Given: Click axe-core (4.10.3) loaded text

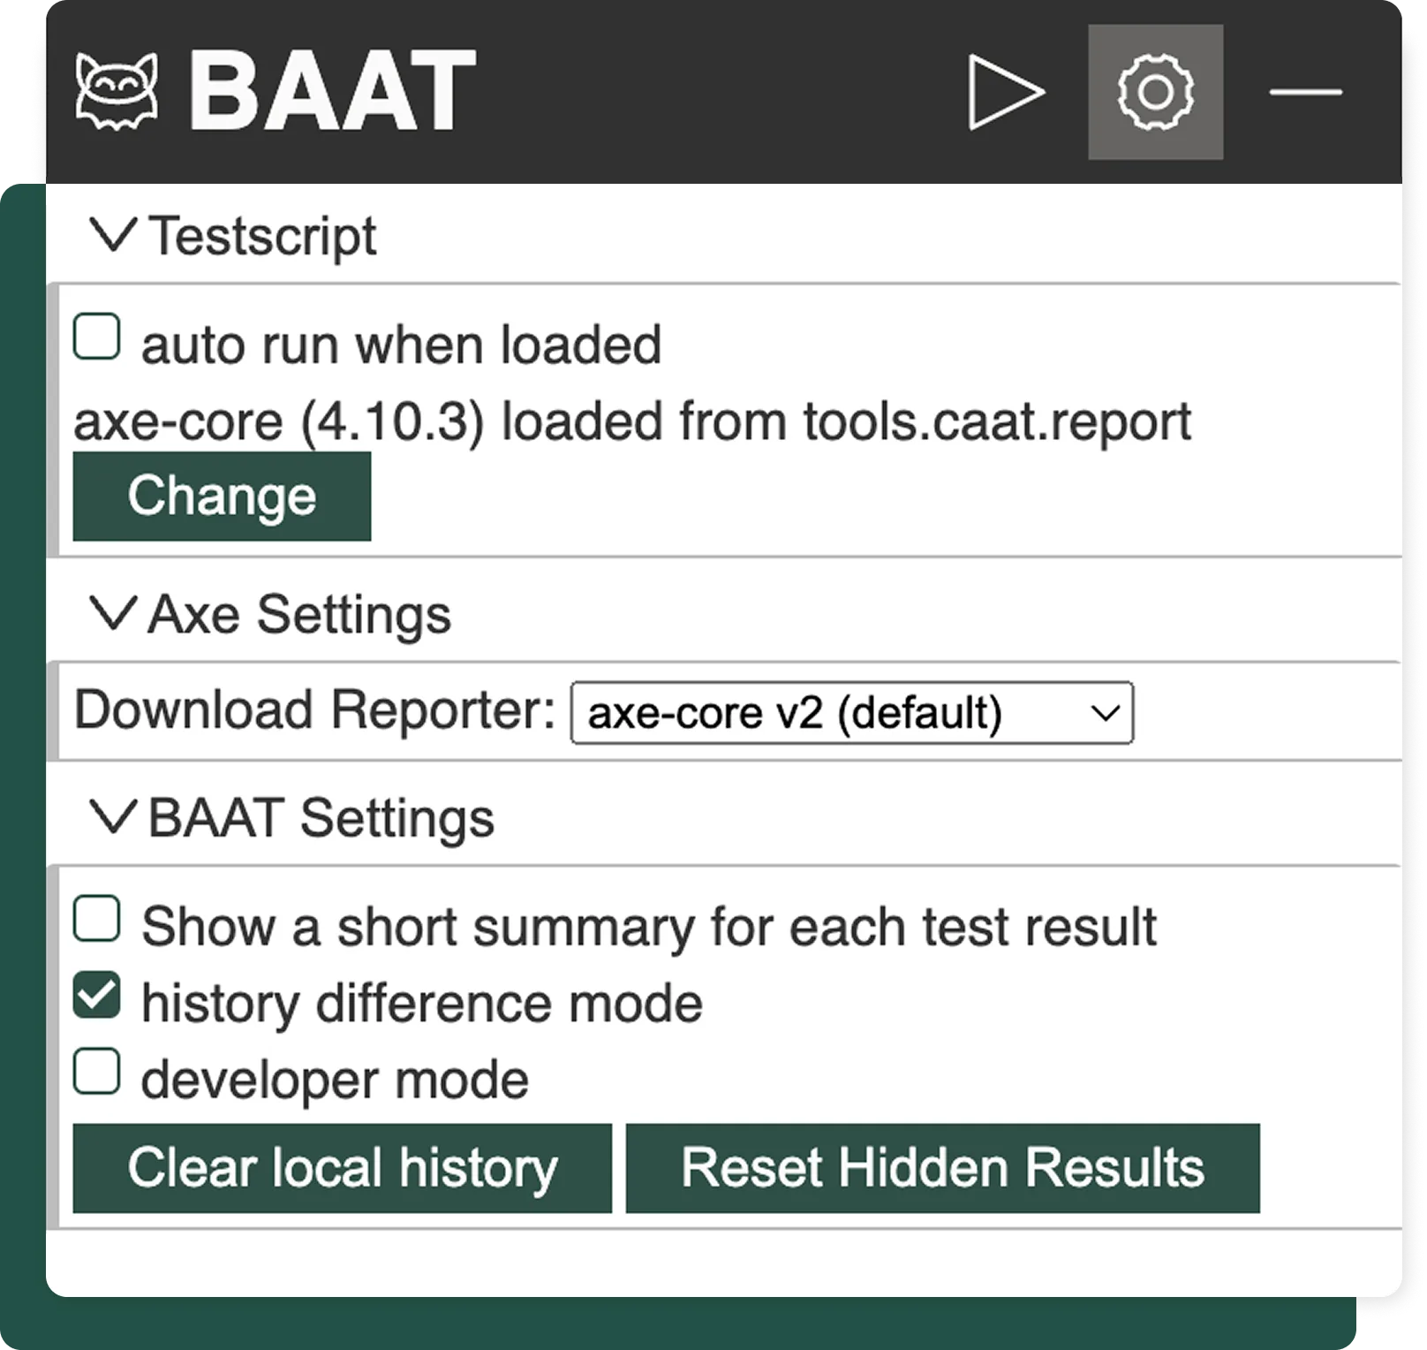Looking at the screenshot, I should point(632,421).
